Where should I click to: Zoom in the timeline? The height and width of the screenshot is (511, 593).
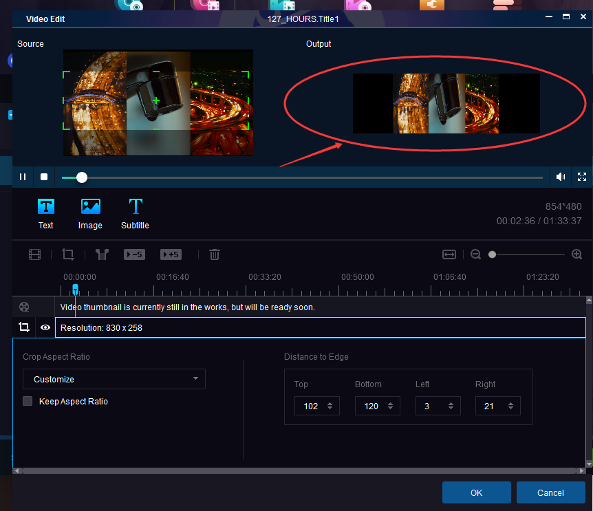coord(576,254)
